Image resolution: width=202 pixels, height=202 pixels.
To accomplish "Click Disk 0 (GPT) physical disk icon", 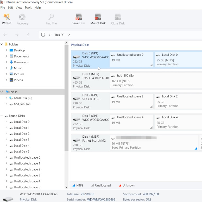I will pyautogui.click(x=76, y=57).
